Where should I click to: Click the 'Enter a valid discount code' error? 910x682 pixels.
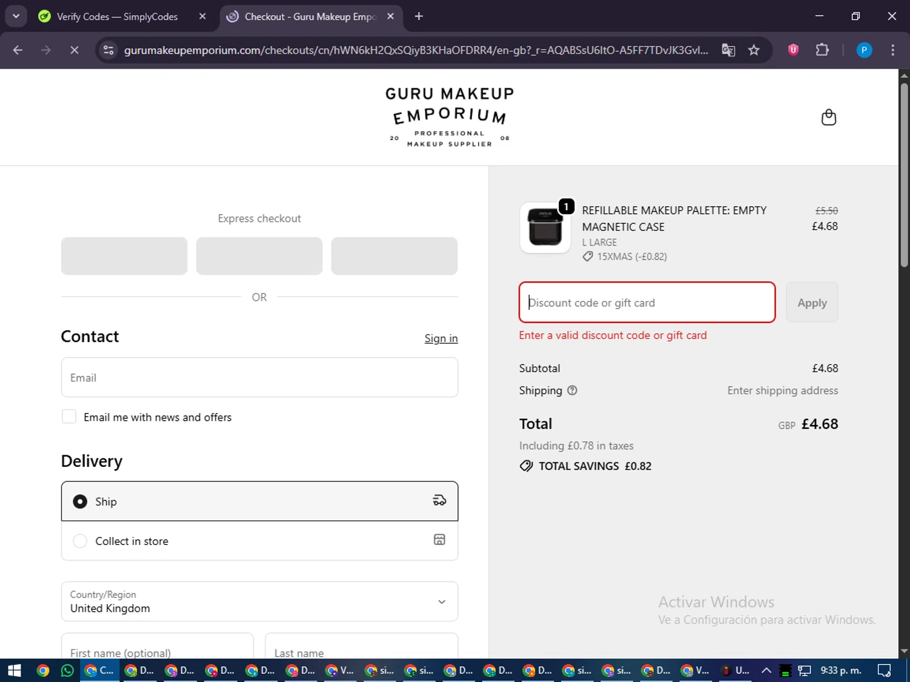(x=613, y=335)
